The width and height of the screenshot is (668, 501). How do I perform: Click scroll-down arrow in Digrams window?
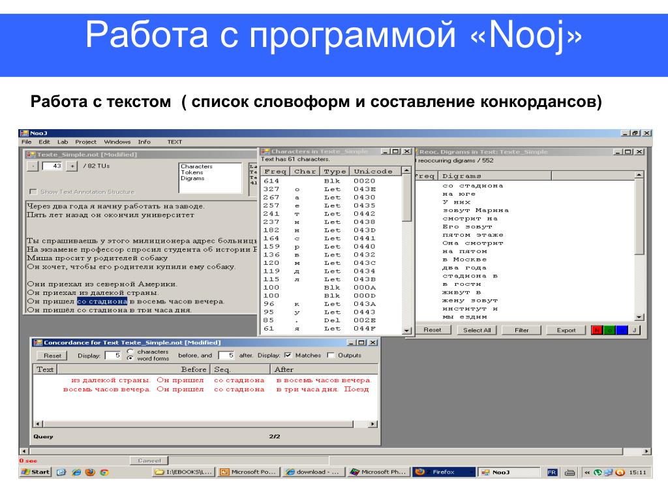(x=639, y=317)
